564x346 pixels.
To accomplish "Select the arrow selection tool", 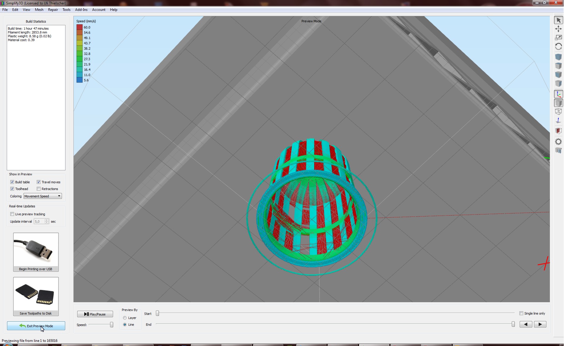I will pos(558,20).
